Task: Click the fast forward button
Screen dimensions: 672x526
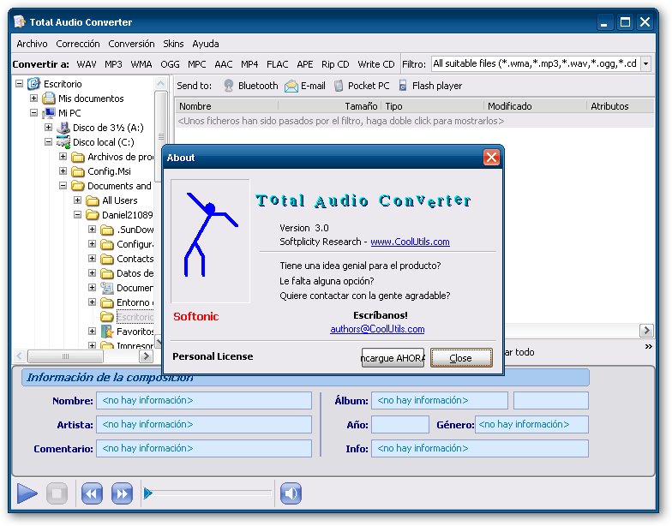Action: click(122, 493)
